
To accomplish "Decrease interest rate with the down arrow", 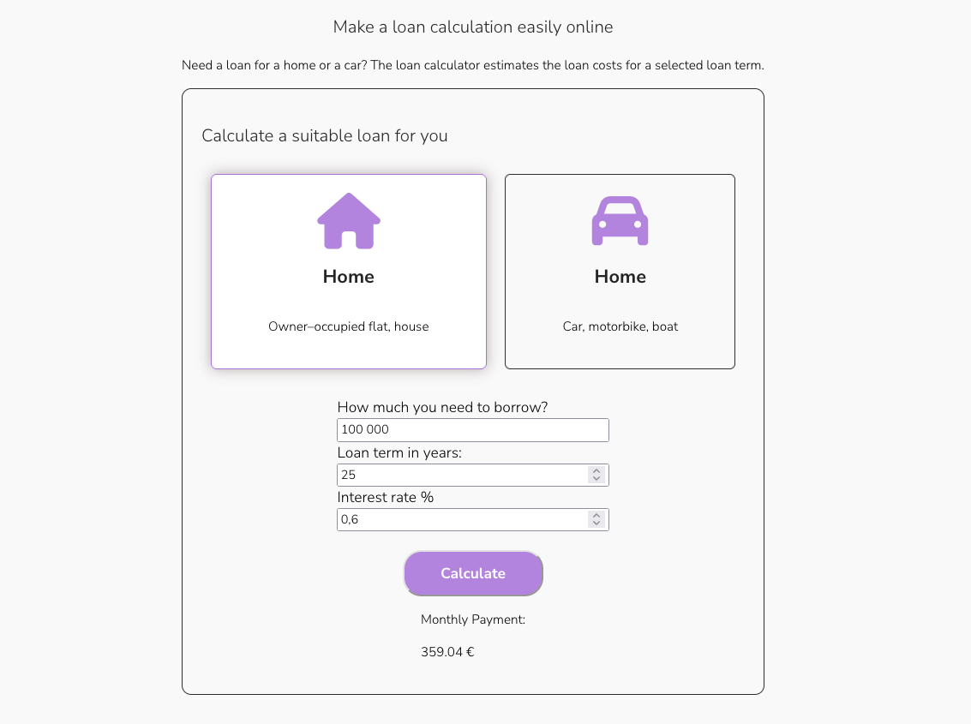I will pyautogui.click(x=596, y=523).
